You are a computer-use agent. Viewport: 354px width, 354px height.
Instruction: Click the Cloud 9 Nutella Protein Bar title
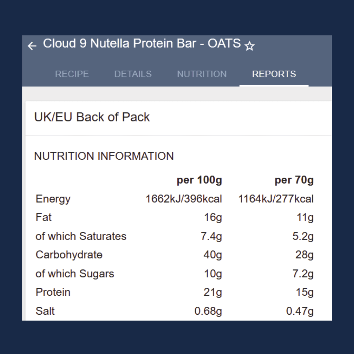tap(142, 44)
